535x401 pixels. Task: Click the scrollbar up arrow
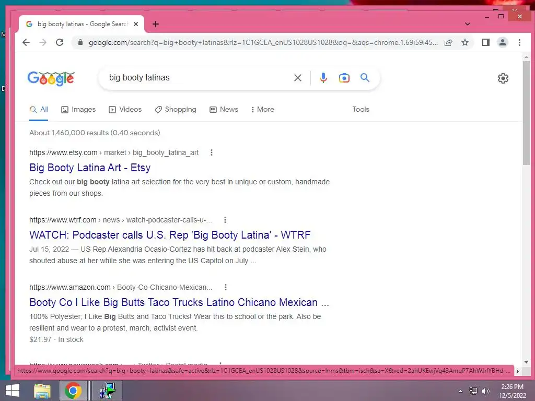click(526, 57)
